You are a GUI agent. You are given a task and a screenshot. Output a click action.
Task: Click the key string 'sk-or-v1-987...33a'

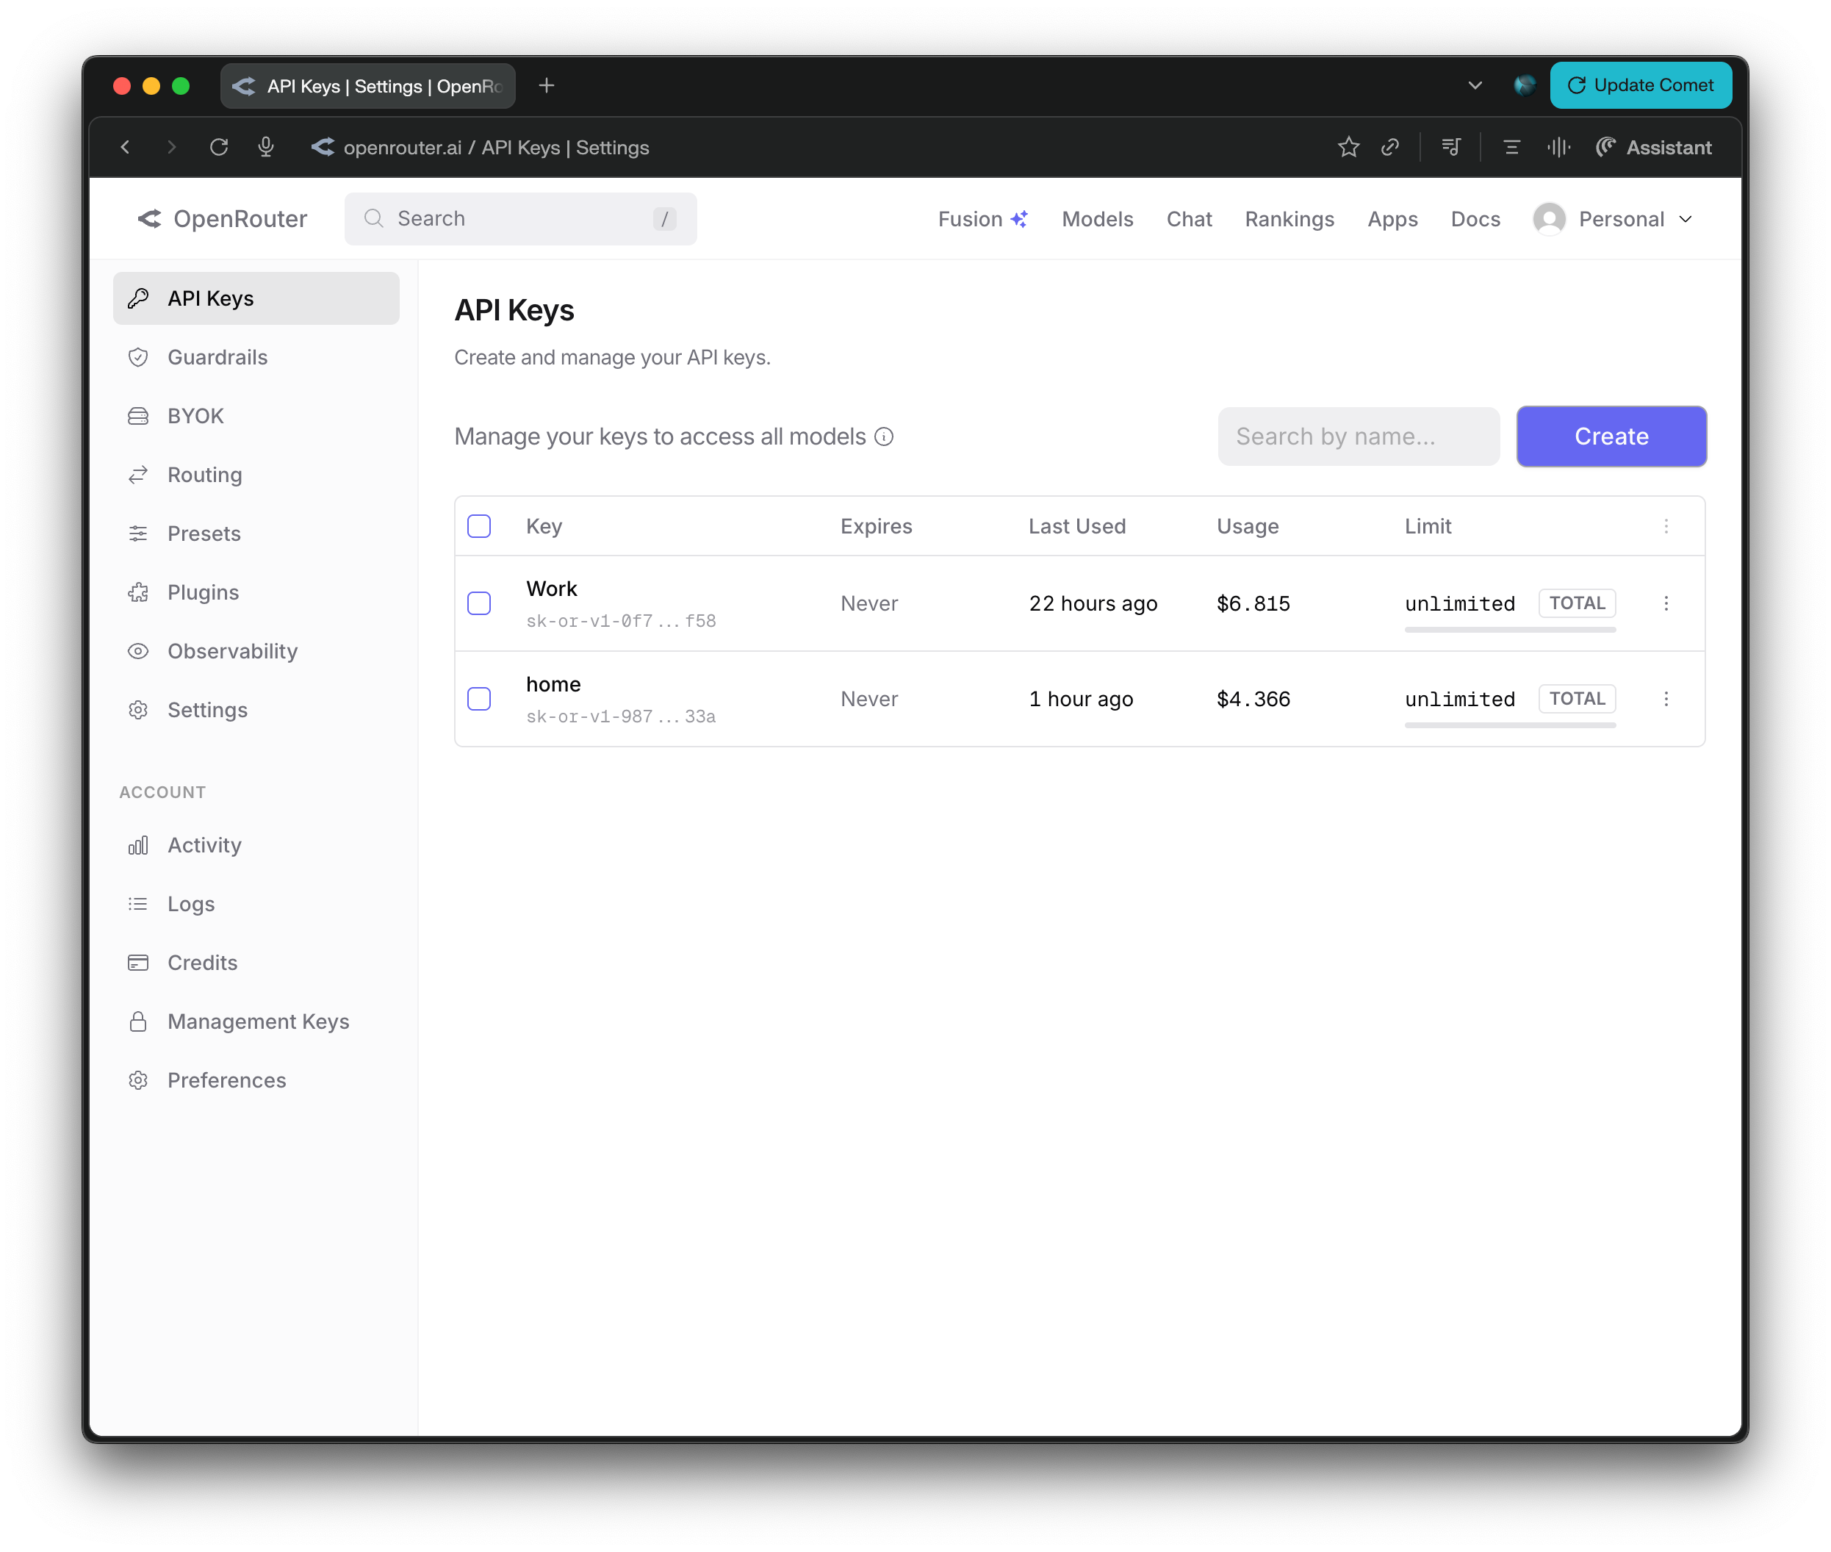point(621,717)
